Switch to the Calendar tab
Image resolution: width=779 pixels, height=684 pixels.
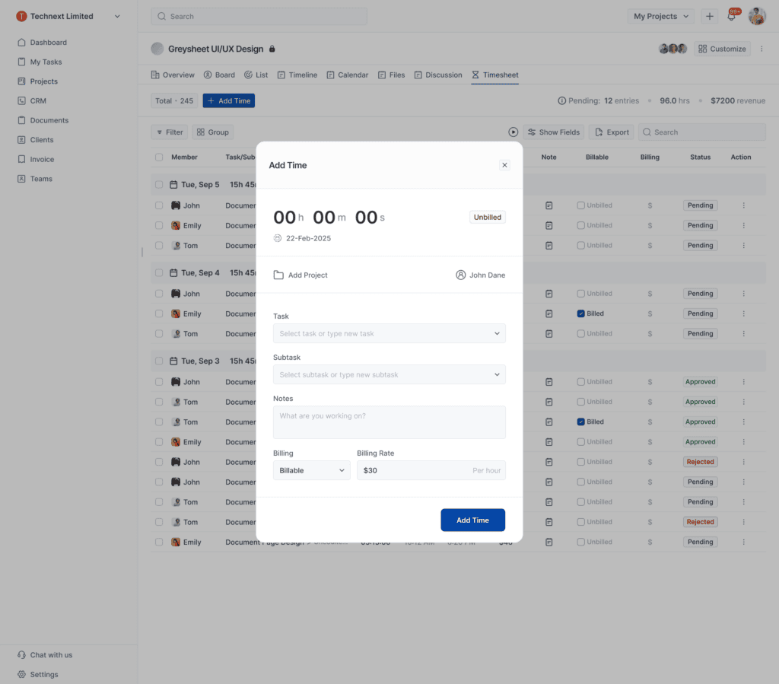(347, 75)
